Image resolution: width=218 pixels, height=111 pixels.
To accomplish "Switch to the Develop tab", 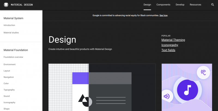I will click(x=180, y=5).
